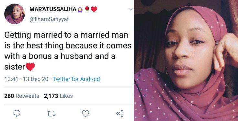Click the rose emoji beside username

pyautogui.click(x=87, y=9)
